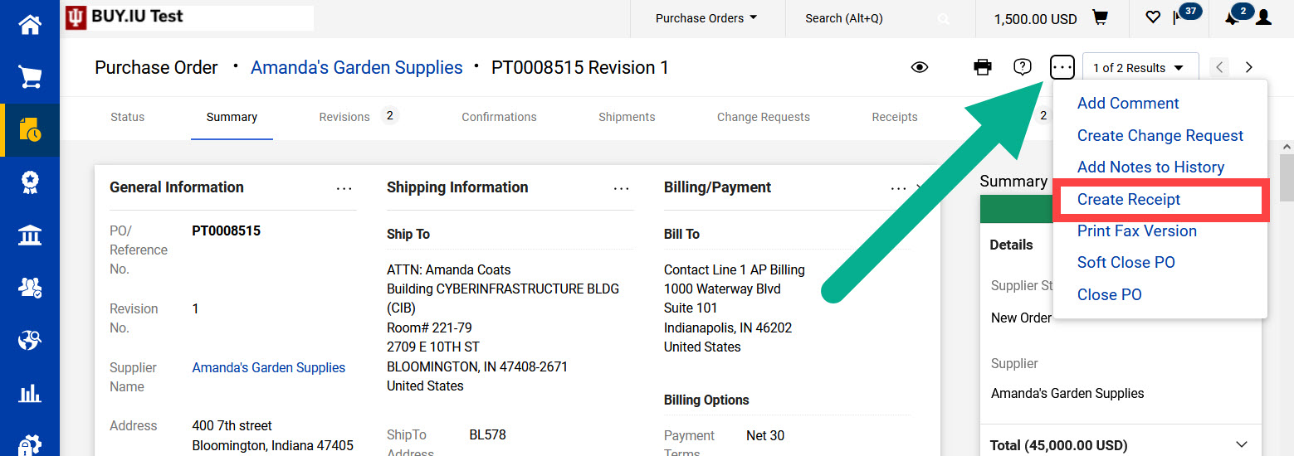Expand the 1 of 2 Results dropdown
Image resolution: width=1294 pixels, height=456 pixels.
pos(1140,68)
